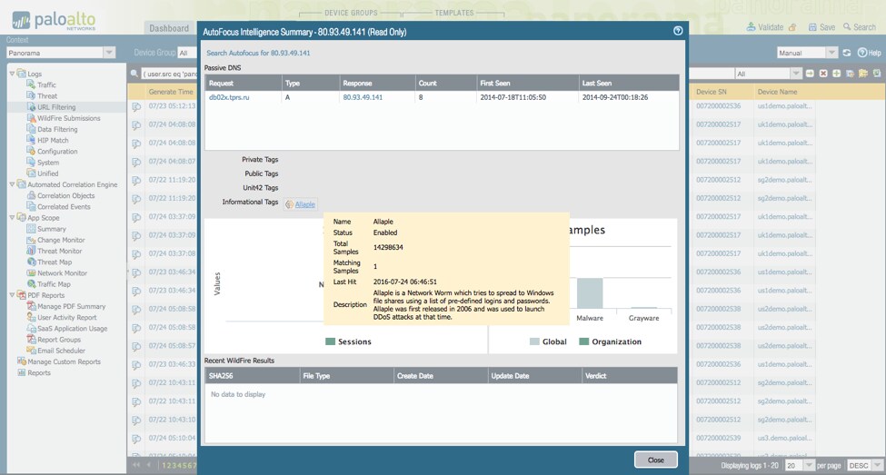Open the Threat logs item
This screenshot has height=475, width=886.
47,96
